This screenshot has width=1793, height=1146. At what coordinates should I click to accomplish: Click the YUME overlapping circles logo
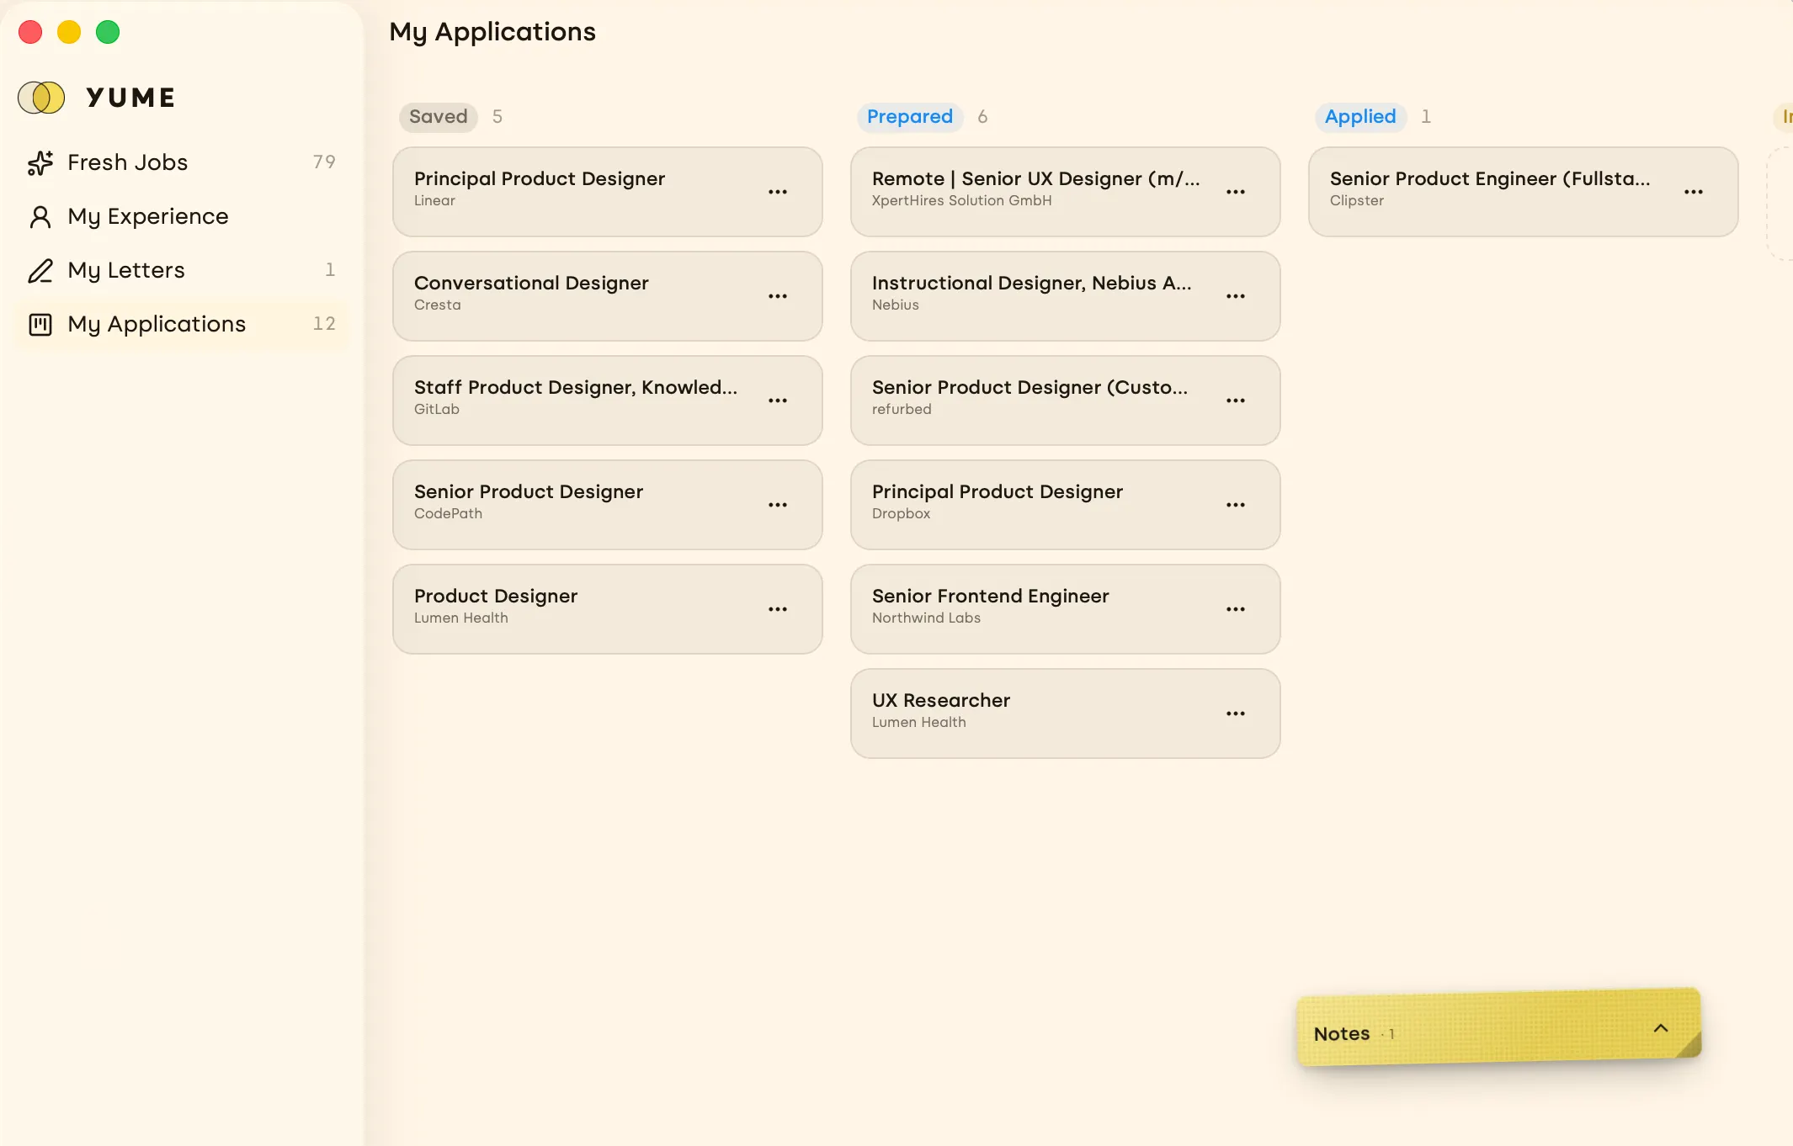click(x=41, y=98)
